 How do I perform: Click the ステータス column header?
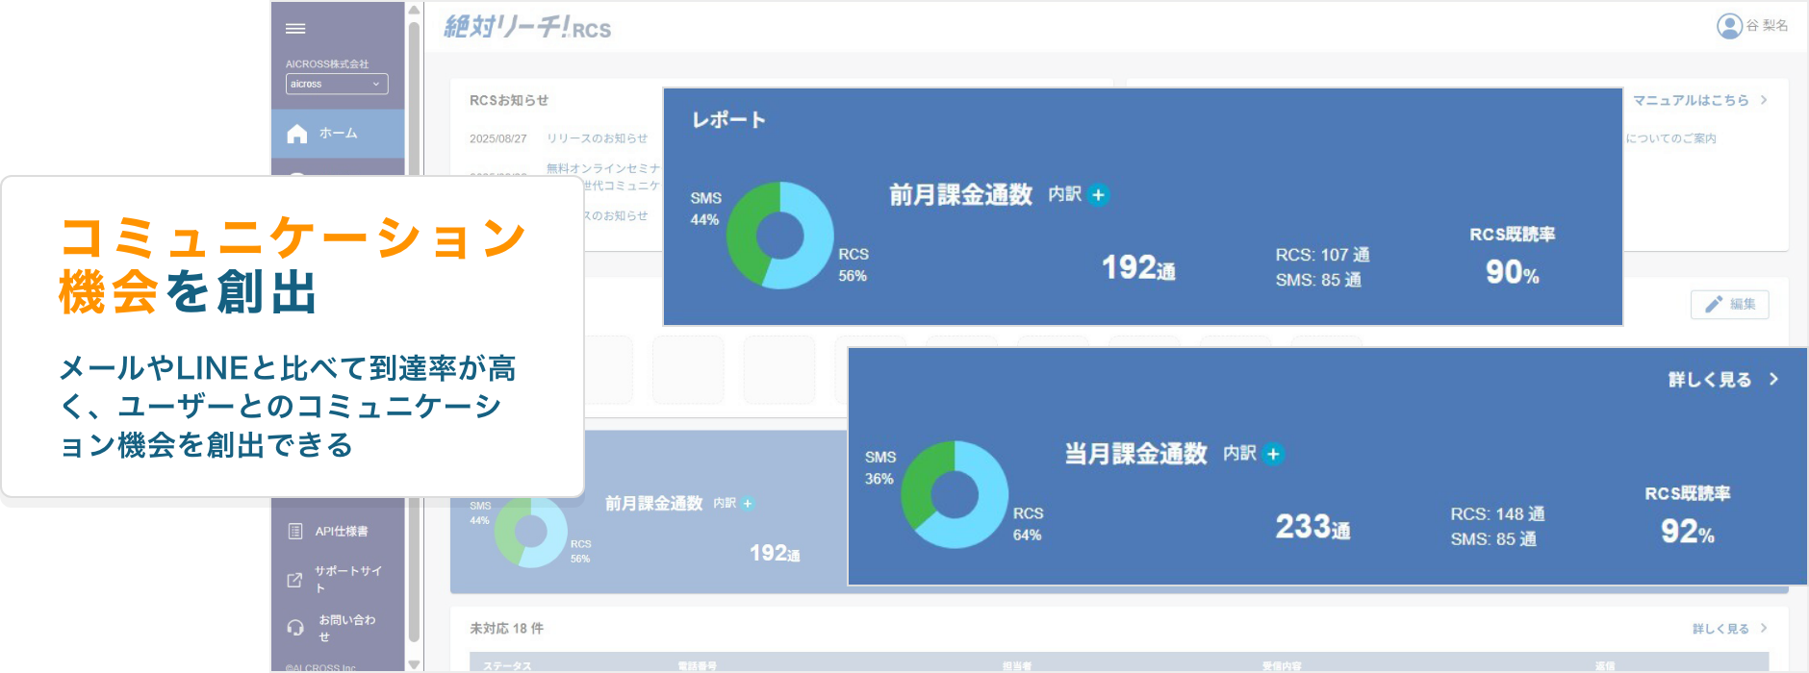coord(507,665)
